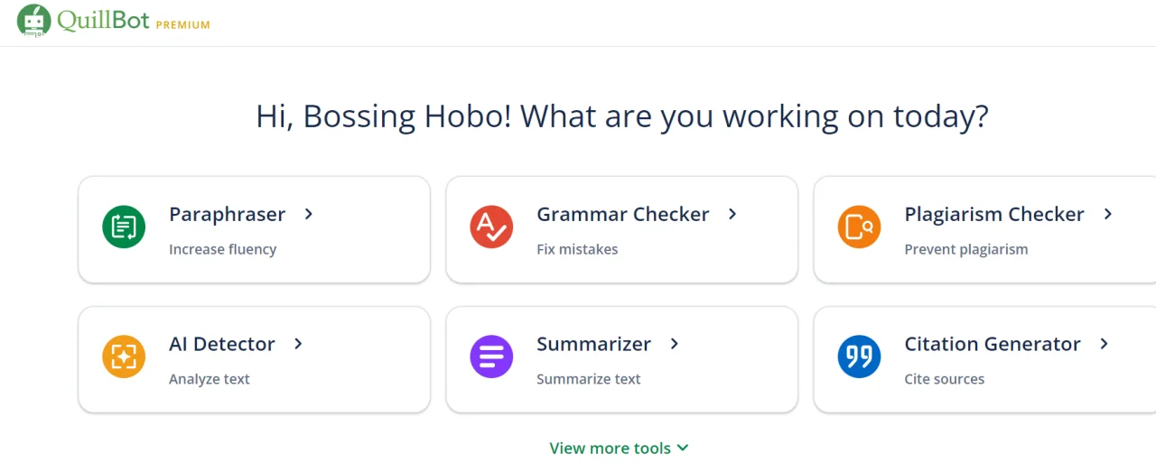Click the chevron next to Citation Generator
The width and height of the screenshot is (1156, 472).
coord(1105,344)
